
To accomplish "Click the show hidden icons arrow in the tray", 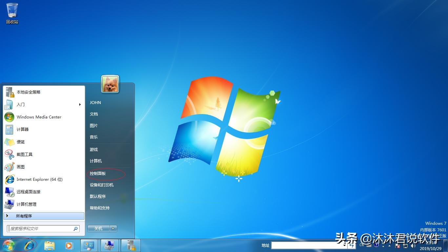I will tap(389, 246).
